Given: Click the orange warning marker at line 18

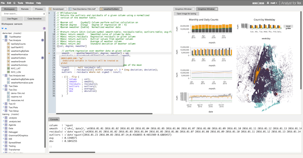Looking at the screenshot, I should coord(49,53).
